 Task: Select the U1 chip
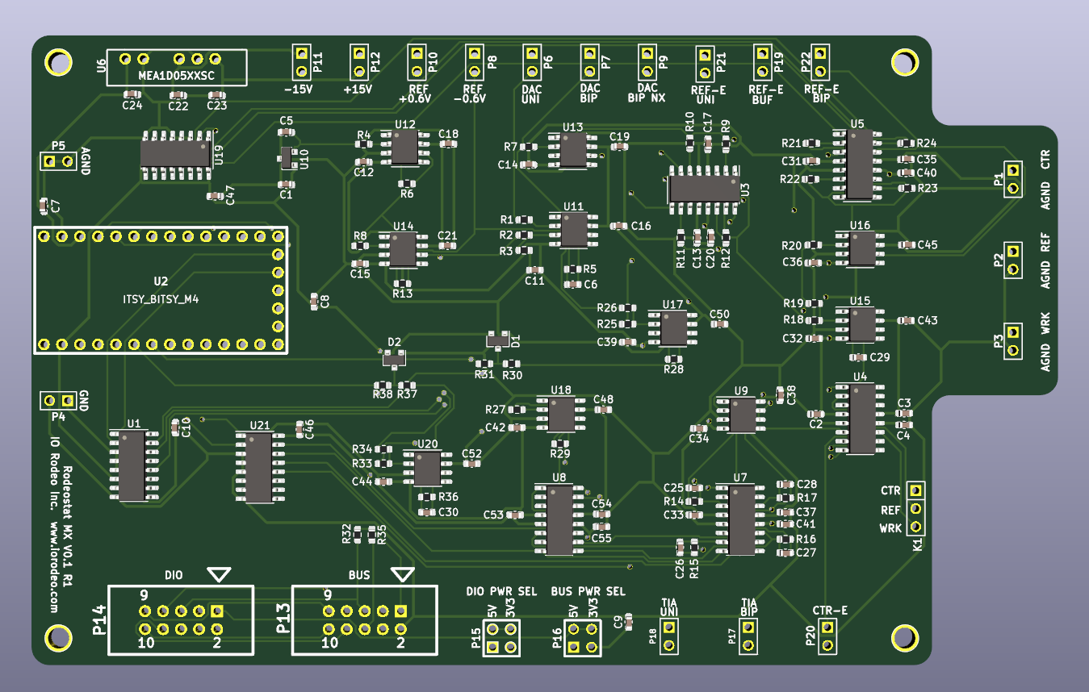coord(133,465)
